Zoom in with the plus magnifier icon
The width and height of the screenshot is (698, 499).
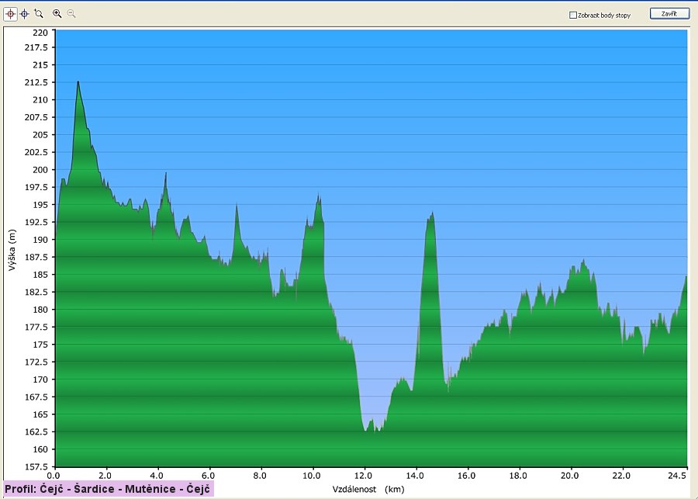57,13
